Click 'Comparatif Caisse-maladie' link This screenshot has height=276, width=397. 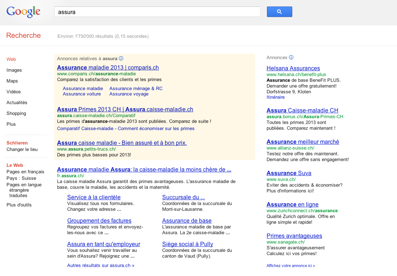(x=85, y=129)
